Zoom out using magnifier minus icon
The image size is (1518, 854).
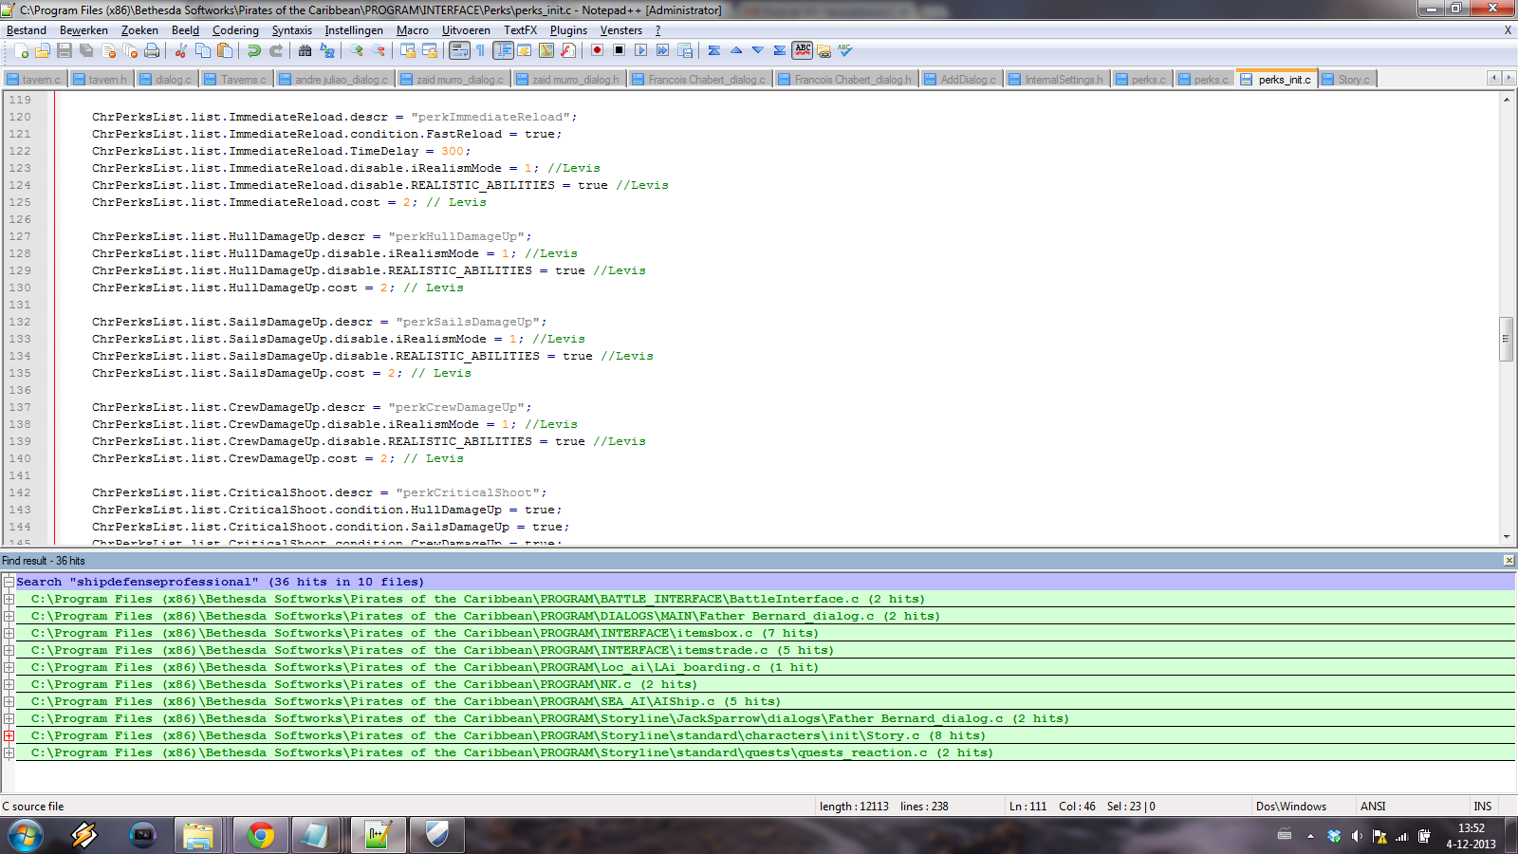click(x=379, y=50)
